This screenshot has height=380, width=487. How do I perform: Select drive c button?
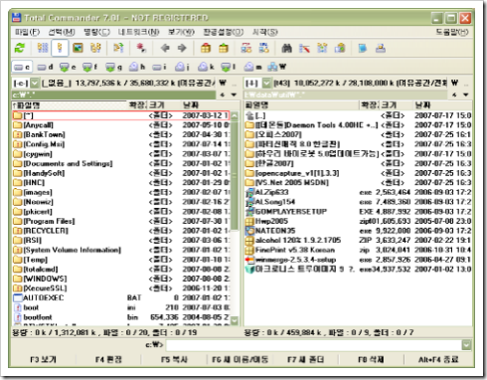[22, 67]
